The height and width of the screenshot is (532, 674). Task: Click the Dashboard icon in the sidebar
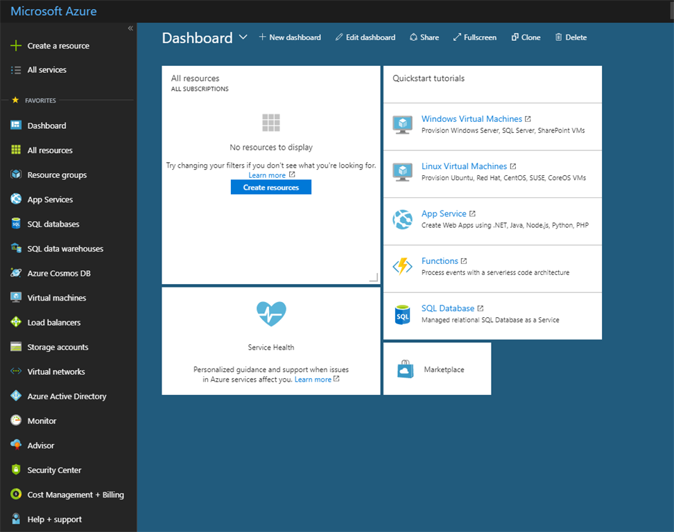point(16,125)
